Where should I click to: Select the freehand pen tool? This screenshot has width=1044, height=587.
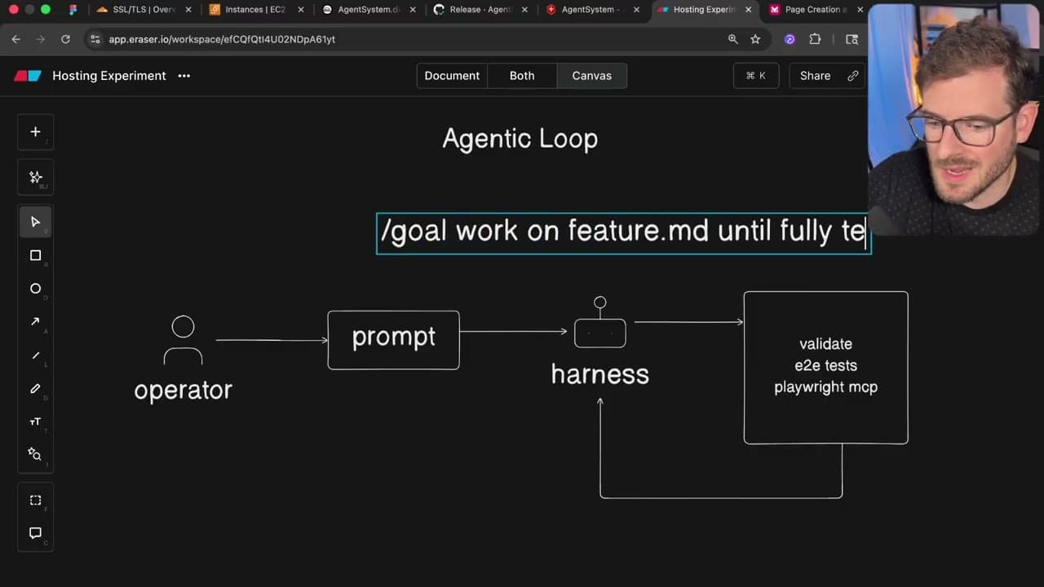(35, 389)
